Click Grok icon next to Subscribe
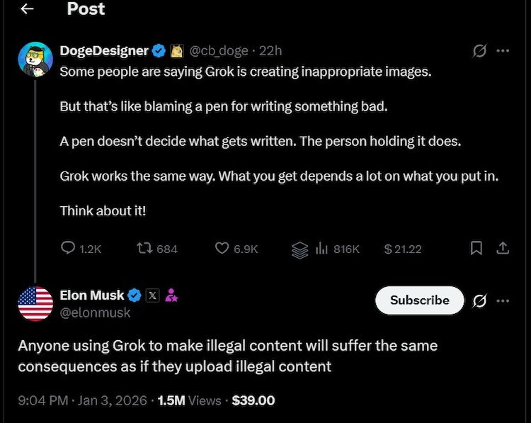This screenshot has height=423, width=531. 479,300
